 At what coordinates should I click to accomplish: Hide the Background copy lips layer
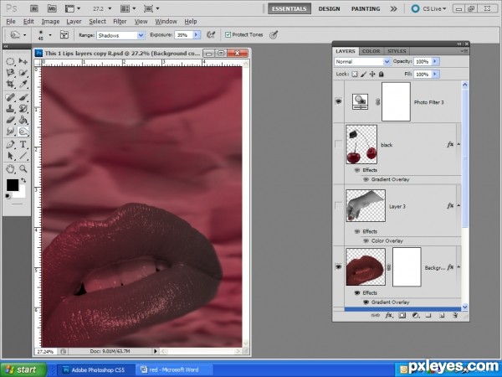[x=338, y=266]
